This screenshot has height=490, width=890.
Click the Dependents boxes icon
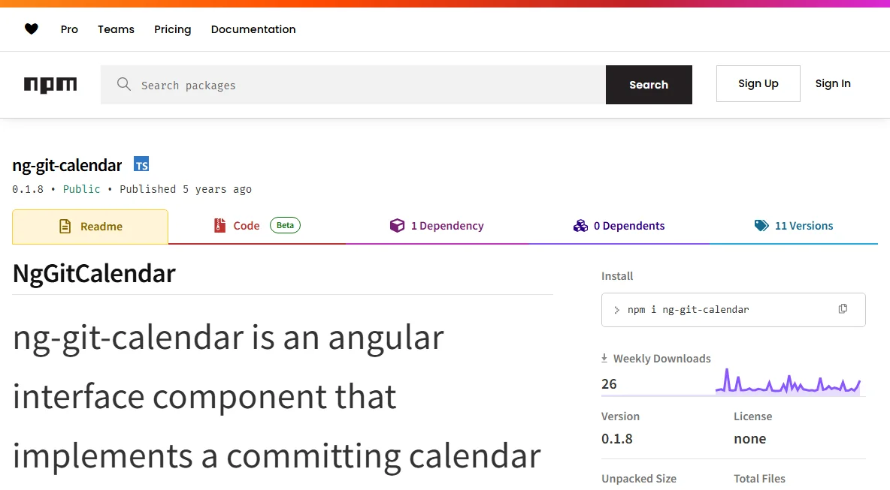(x=580, y=225)
